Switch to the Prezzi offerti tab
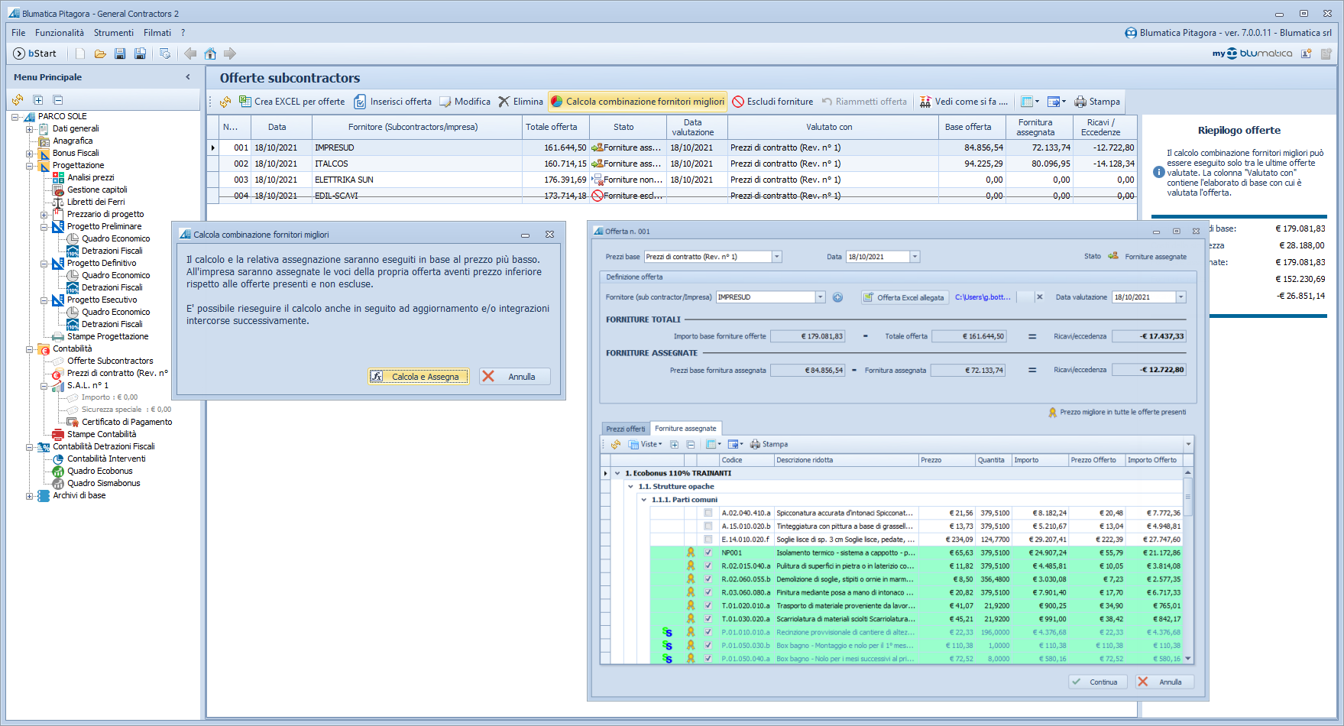 tap(626, 429)
